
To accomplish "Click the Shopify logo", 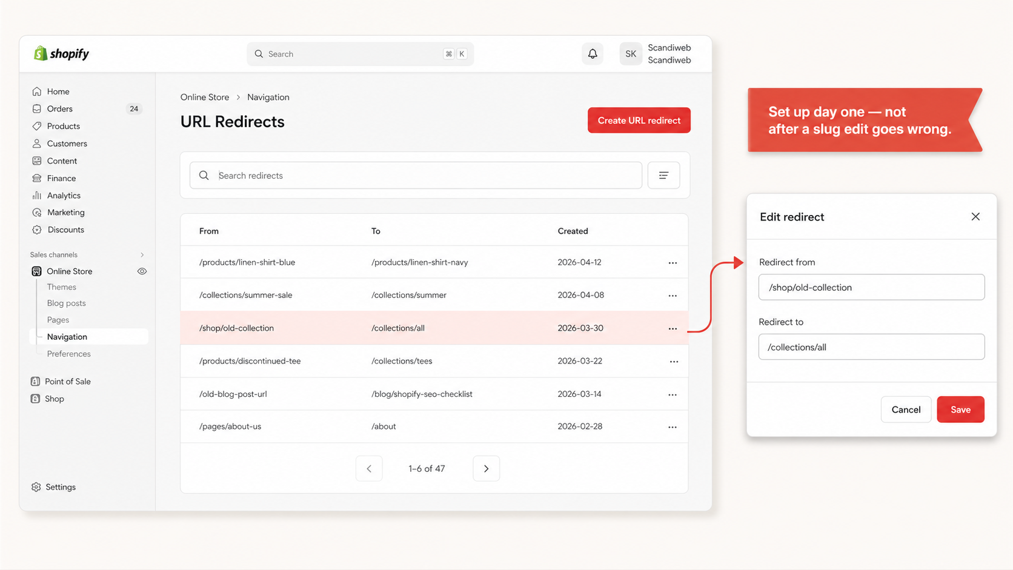I will [61, 53].
